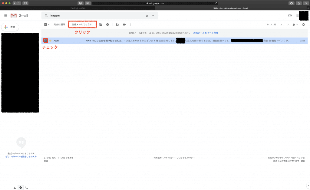Viewport: 310px width, 190px height.
Task: Click the snooze clock icon
Action: [x=107, y=25]
